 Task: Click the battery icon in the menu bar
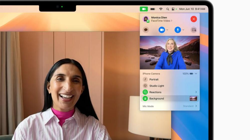[x=152, y=9]
